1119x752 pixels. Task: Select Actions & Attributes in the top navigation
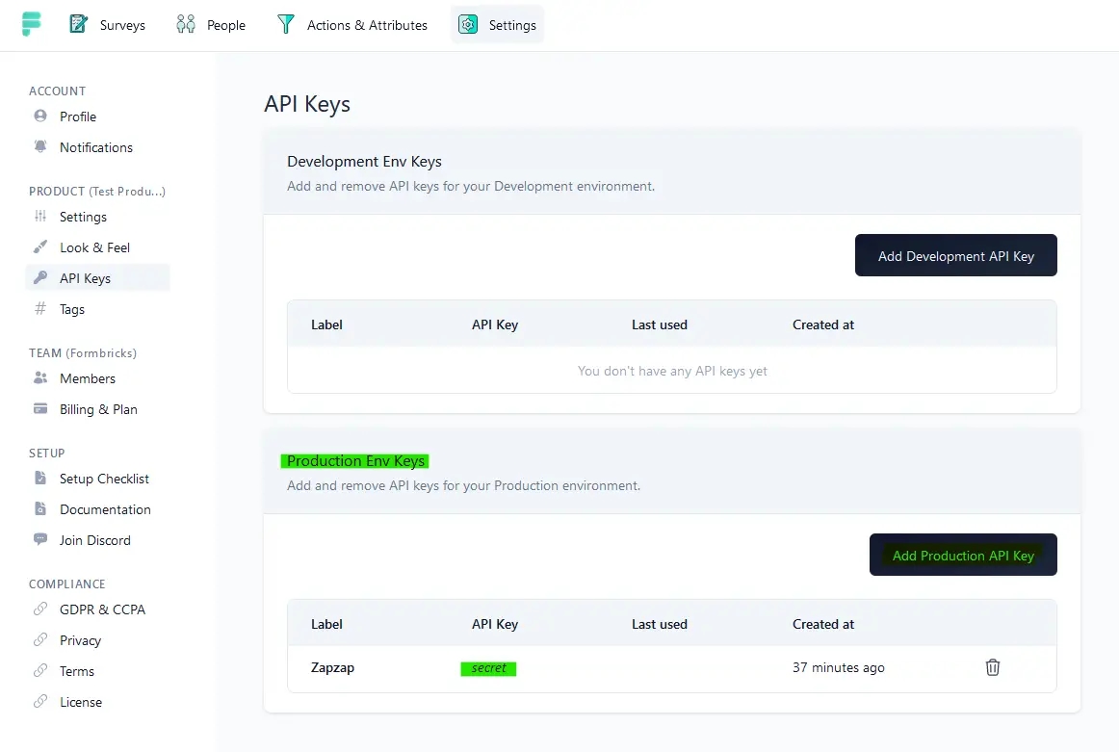351,25
